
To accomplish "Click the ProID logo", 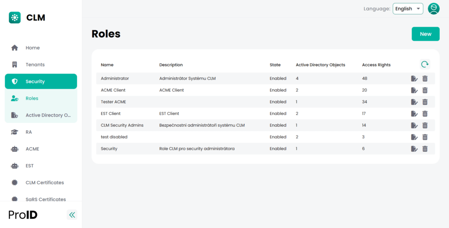I will [23, 214].
